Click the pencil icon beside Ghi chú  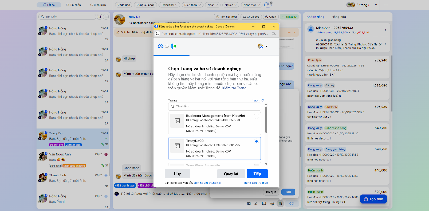[x=117, y=32]
